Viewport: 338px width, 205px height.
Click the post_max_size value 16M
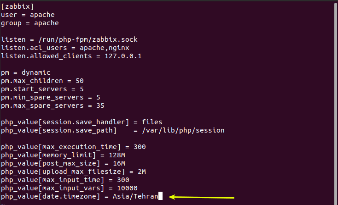click(x=119, y=164)
